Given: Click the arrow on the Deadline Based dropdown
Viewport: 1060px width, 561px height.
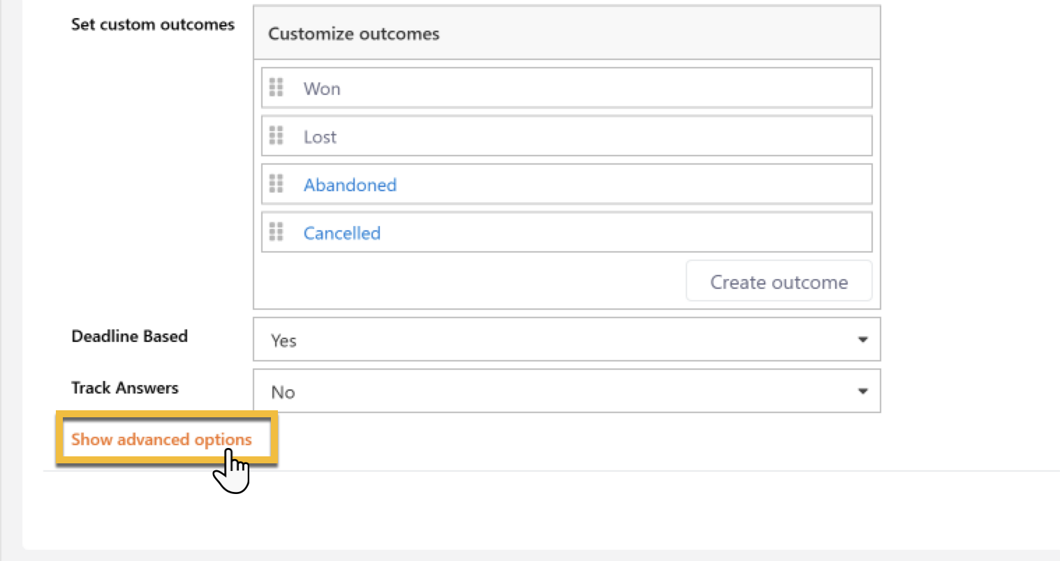Looking at the screenshot, I should click(x=862, y=340).
